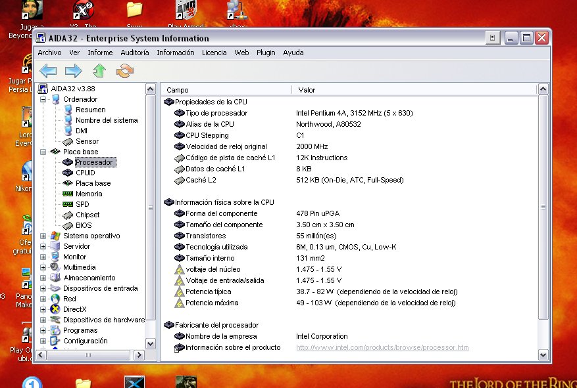Screen dimensions: 577x388
Task: Open the Auditoría menu
Action: 135,53
